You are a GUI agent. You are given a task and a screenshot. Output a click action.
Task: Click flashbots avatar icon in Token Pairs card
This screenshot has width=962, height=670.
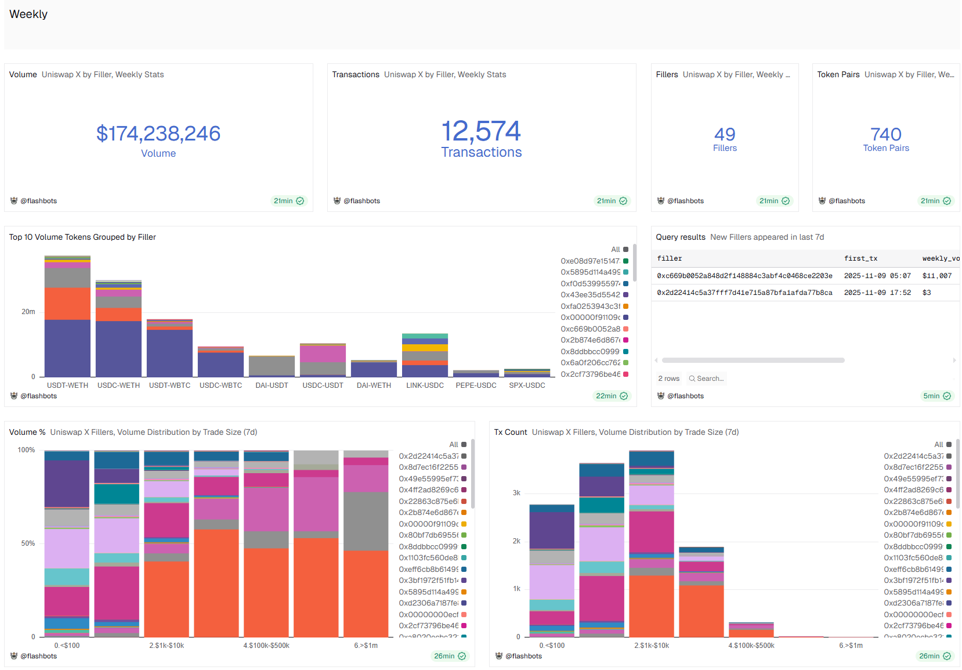[822, 201]
